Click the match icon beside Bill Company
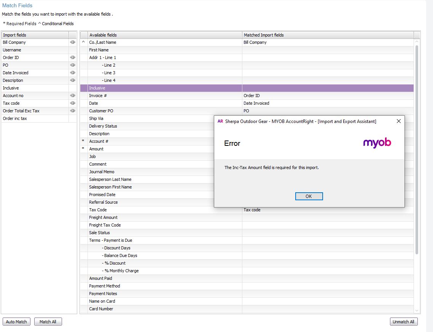This screenshot has height=332, width=433. (73, 42)
